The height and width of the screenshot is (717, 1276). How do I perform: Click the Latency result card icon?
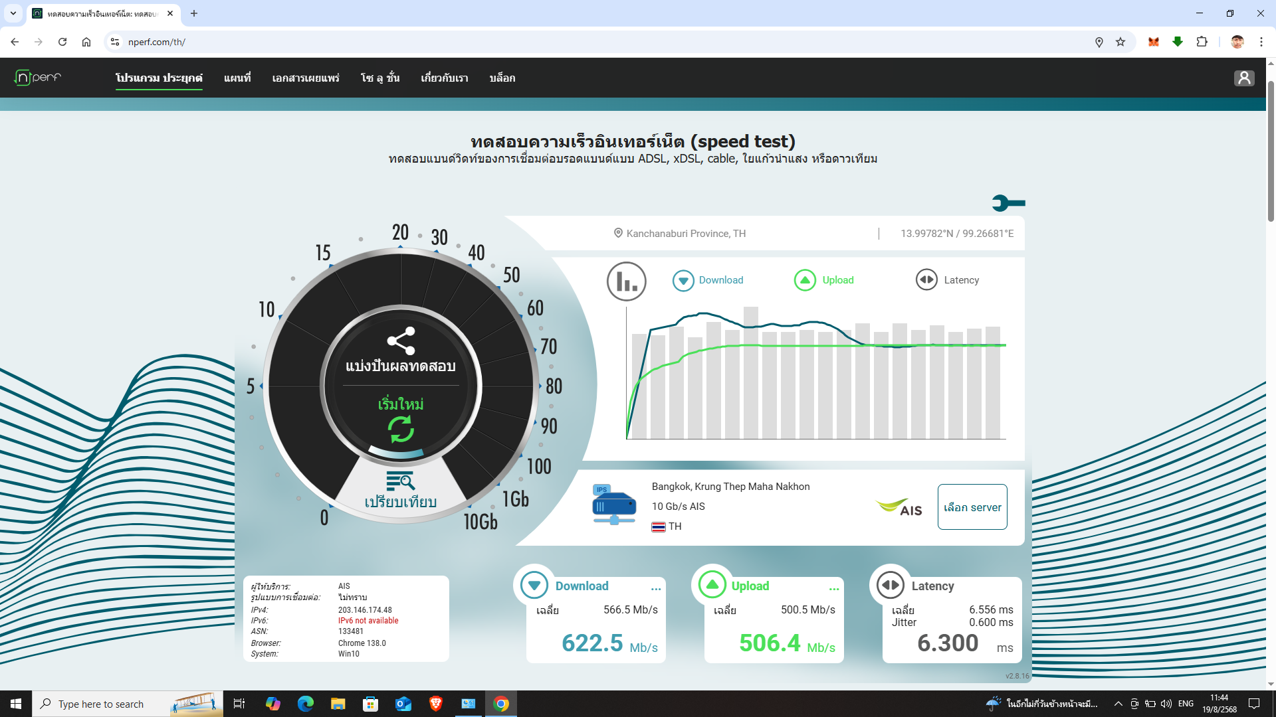click(890, 585)
